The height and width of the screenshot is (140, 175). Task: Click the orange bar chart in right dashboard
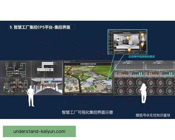153,73
